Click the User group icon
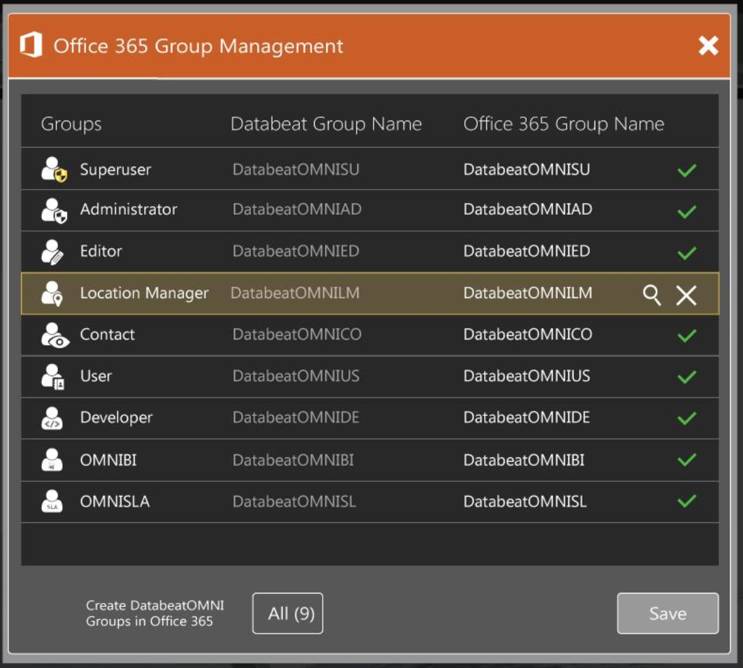 [x=53, y=377]
